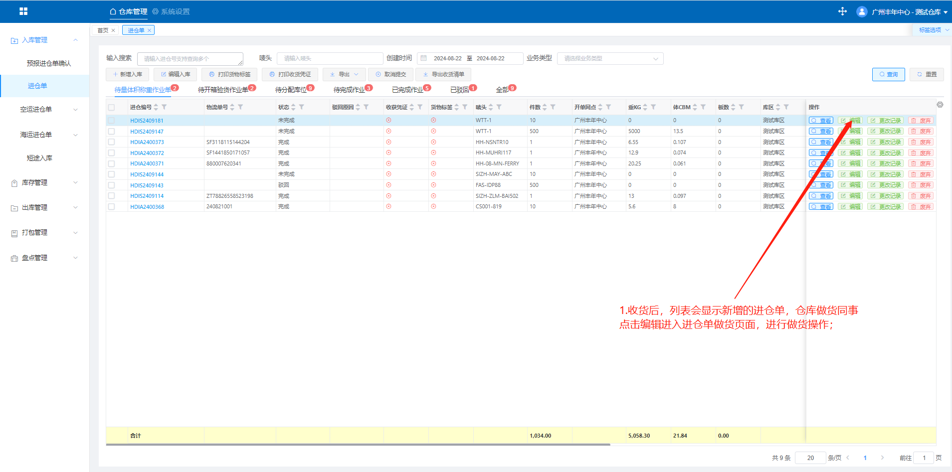This screenshot has width=952, height=472.
Task: Click the fullscreen move icon in header
Action: (x=842, y=11)
